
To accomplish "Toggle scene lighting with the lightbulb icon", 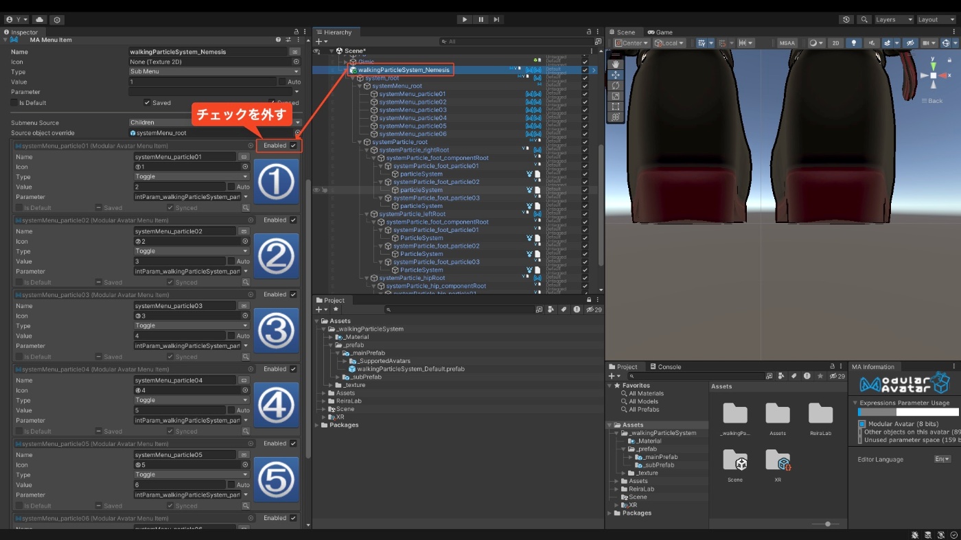I will (x=854, y=43).
